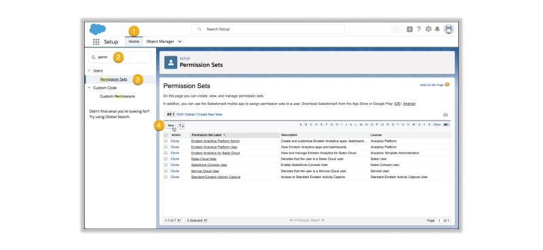
Task: Open Service Cloud User permission set
Action: click(x=205, y=171)
